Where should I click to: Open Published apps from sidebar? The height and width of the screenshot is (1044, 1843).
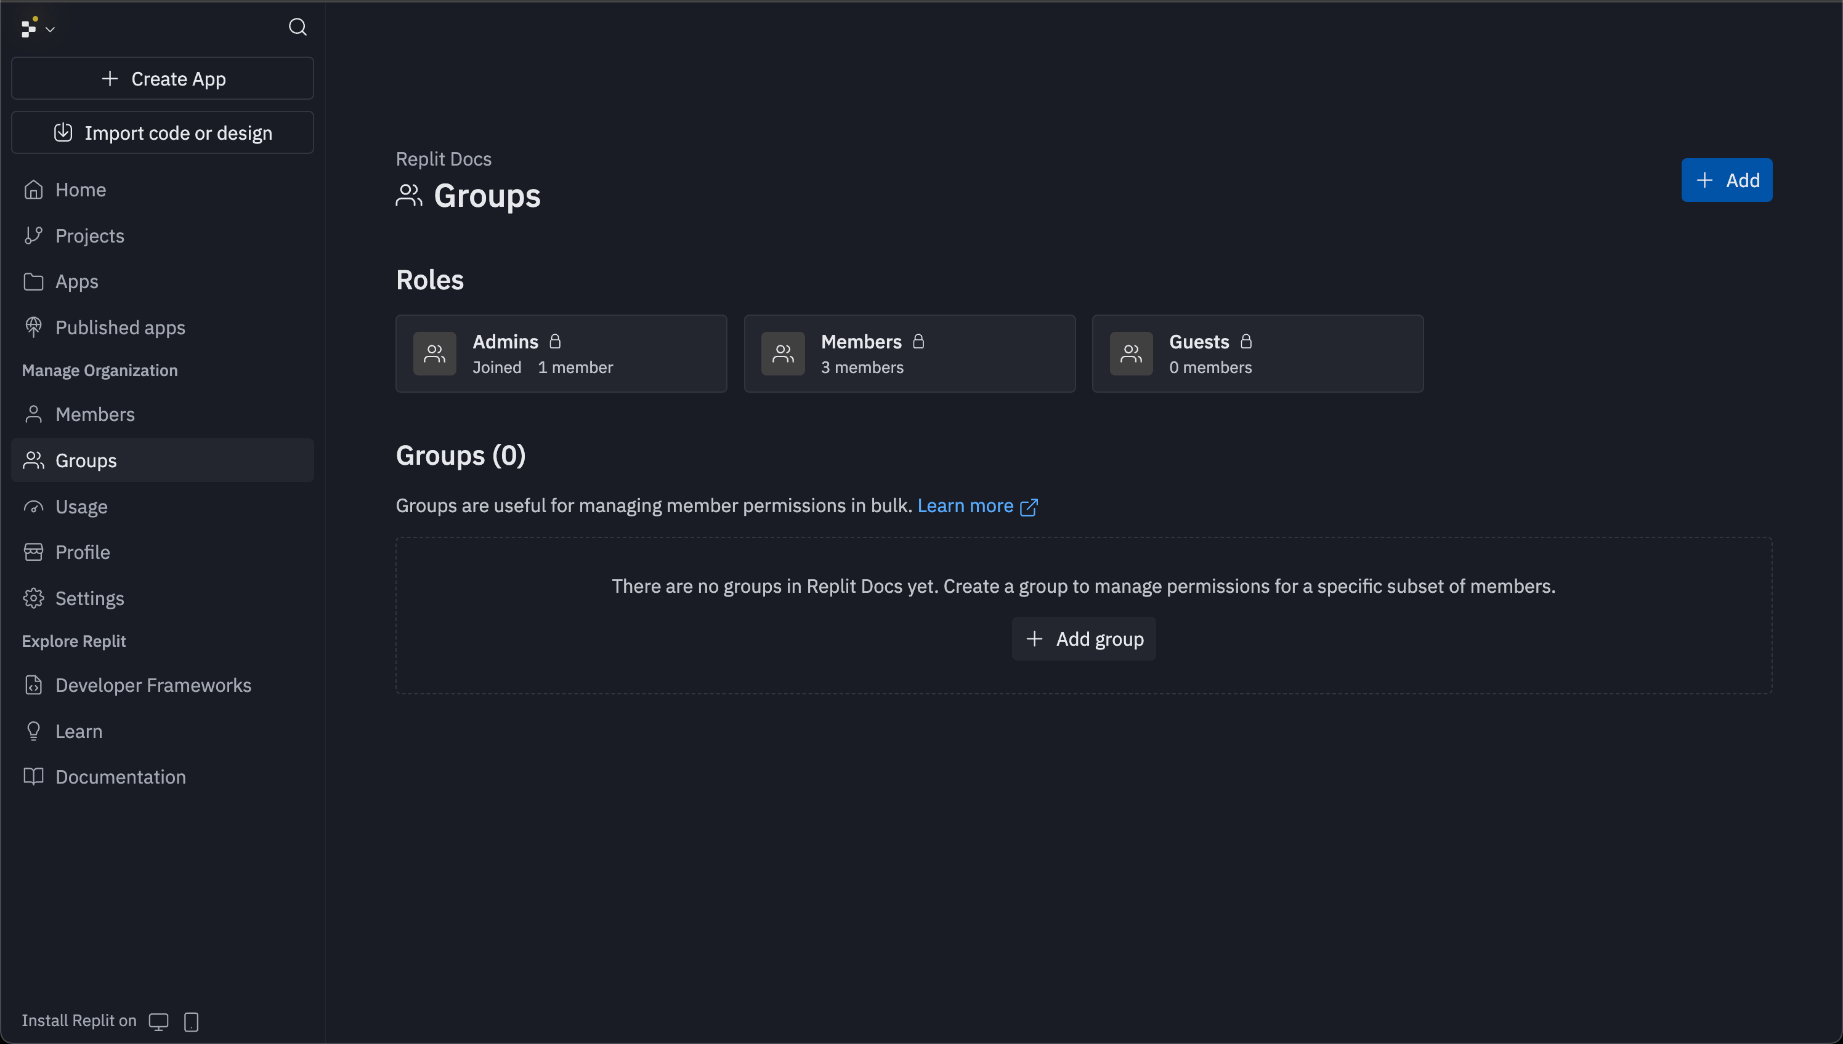point(119,327)
